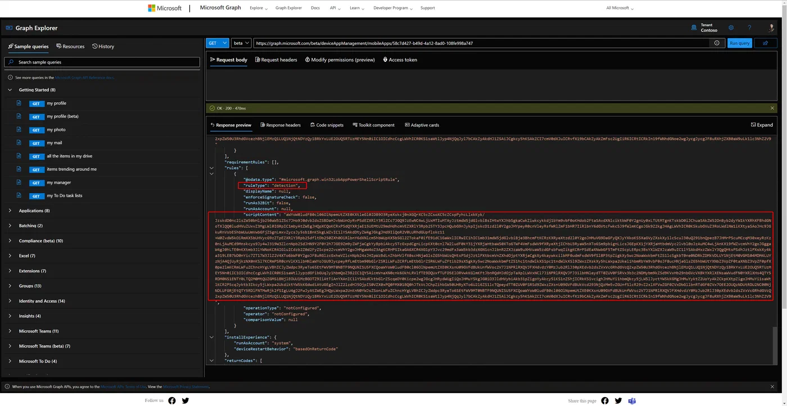Screen dimensions: 787x406
Task: Open the Access token tab
Action: 400,60
